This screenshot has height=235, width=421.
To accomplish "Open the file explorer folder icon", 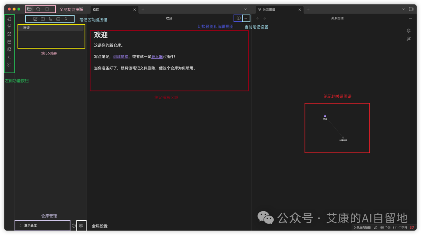I will pyautogui.click(x=29, y=9).
